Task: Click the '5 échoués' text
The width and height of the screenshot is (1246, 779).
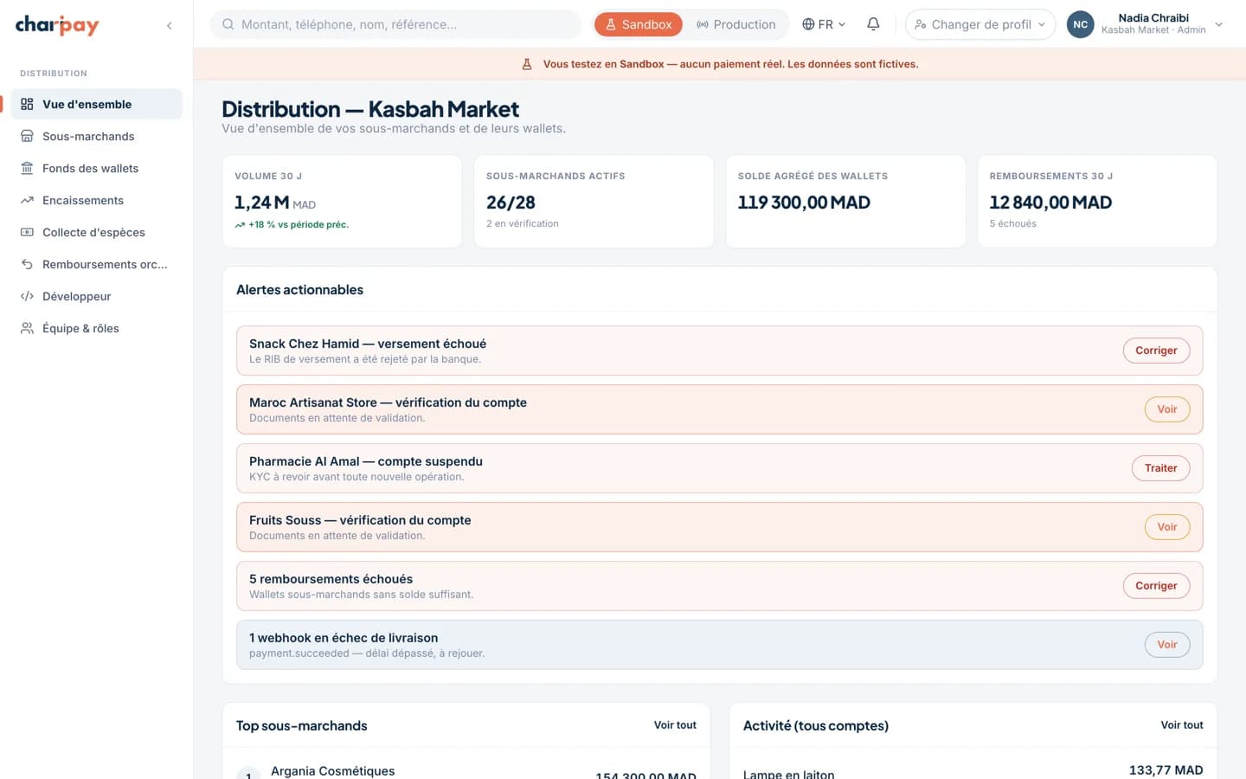Action: (1013, 223)
